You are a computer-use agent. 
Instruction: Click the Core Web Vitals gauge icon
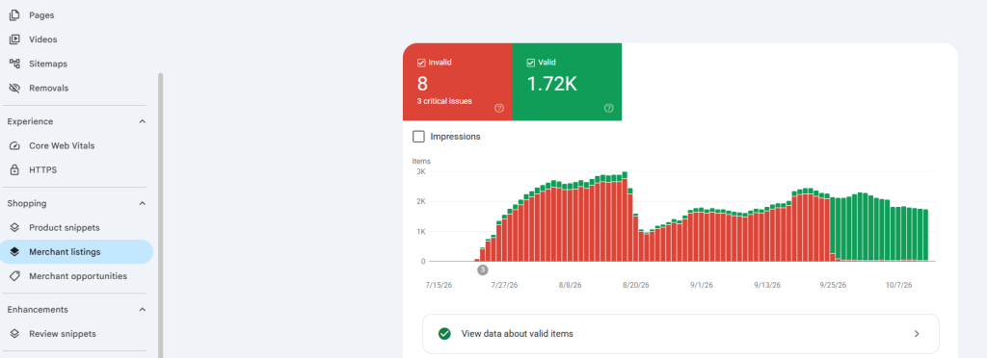click(14, 145)
